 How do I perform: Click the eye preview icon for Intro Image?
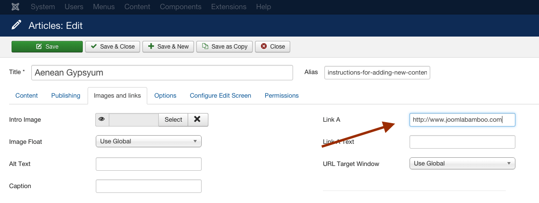(102, 119)
